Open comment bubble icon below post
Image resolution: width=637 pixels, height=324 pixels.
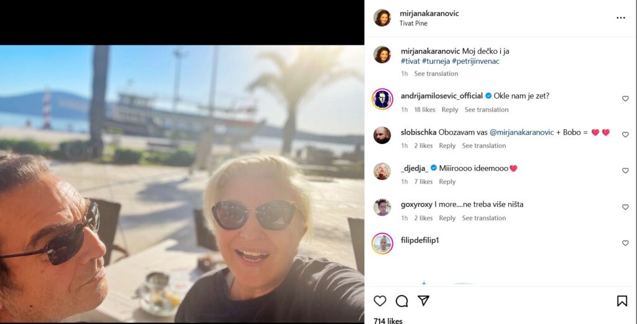pyautogui.click(x=402, y=301)
